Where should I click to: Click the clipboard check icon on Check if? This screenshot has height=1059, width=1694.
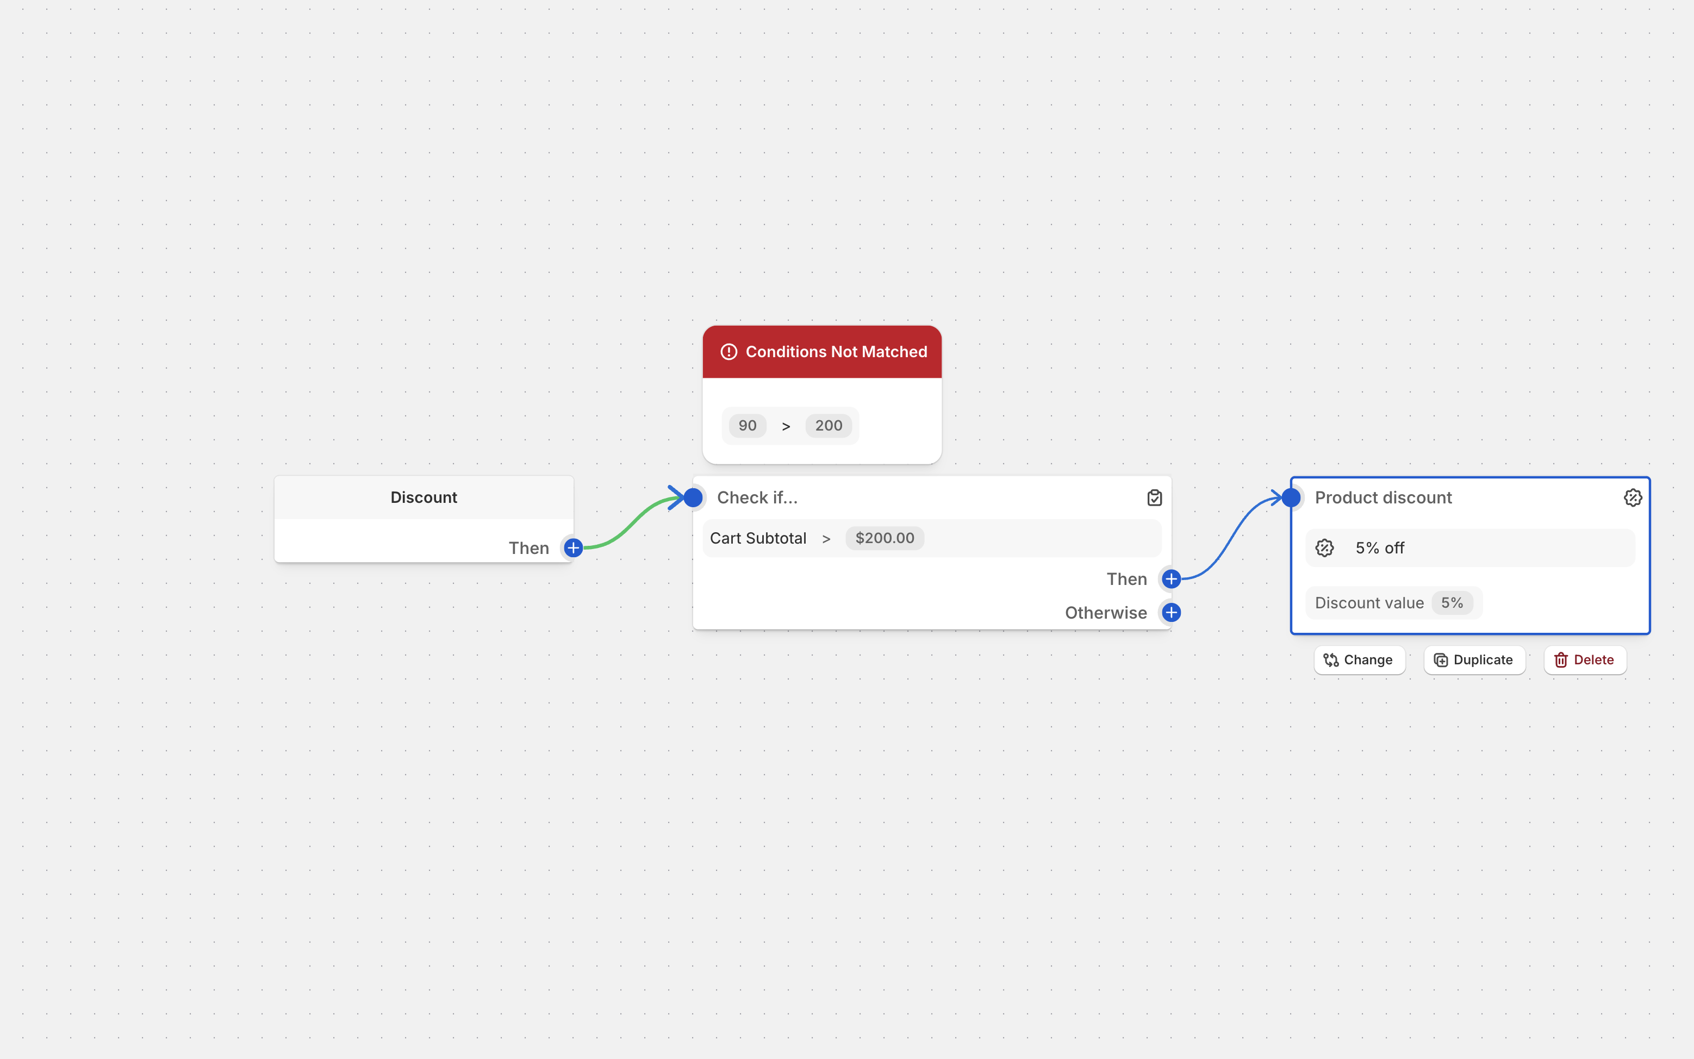[x=1155, y=497]
